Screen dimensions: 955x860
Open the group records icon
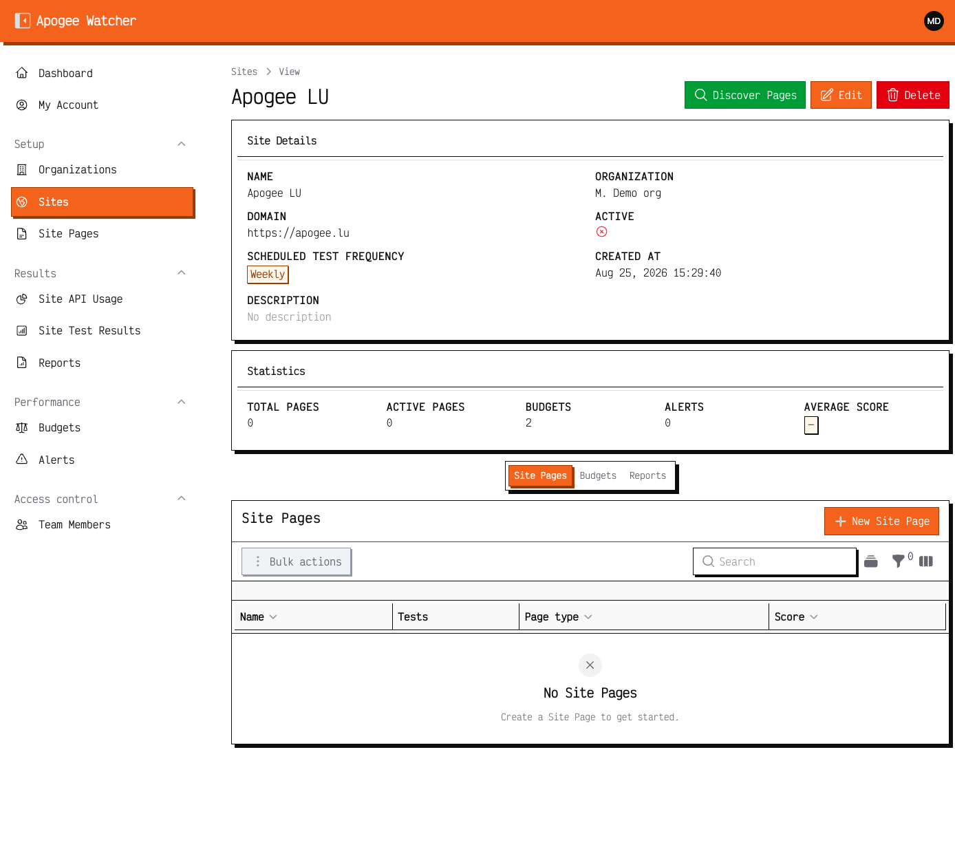coord(871,561)
